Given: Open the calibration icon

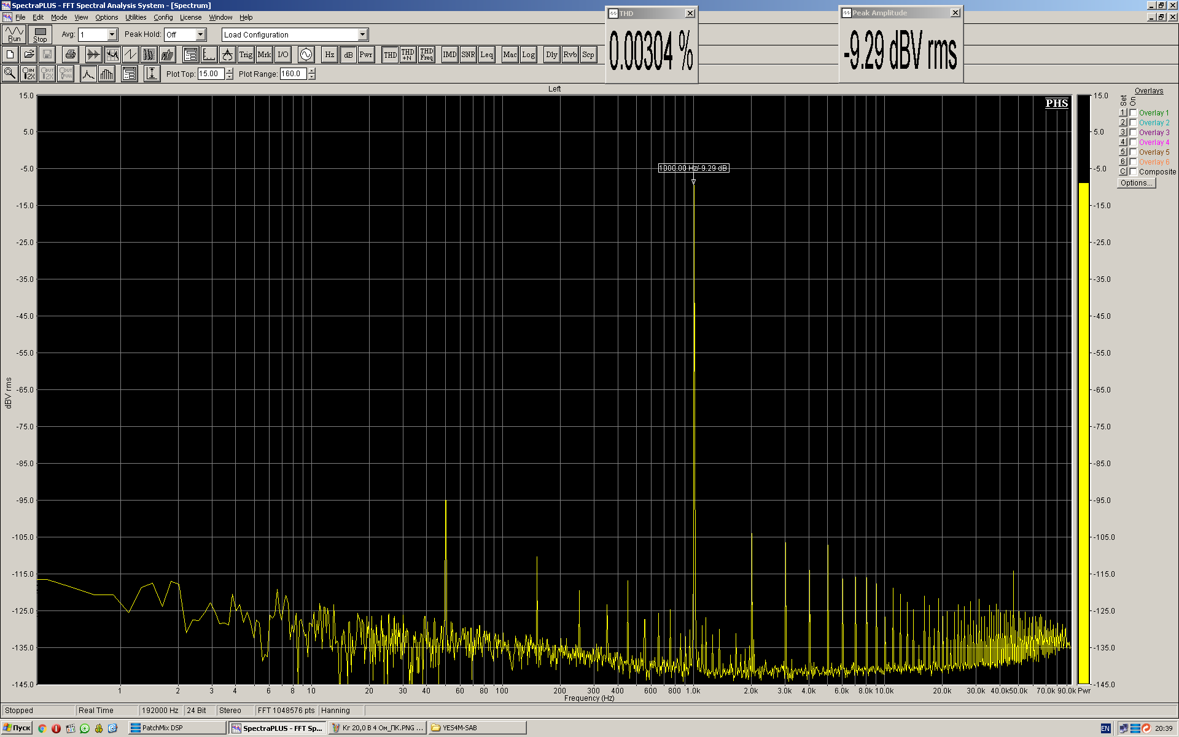Looking at the screenshot, I should point(227,55).
